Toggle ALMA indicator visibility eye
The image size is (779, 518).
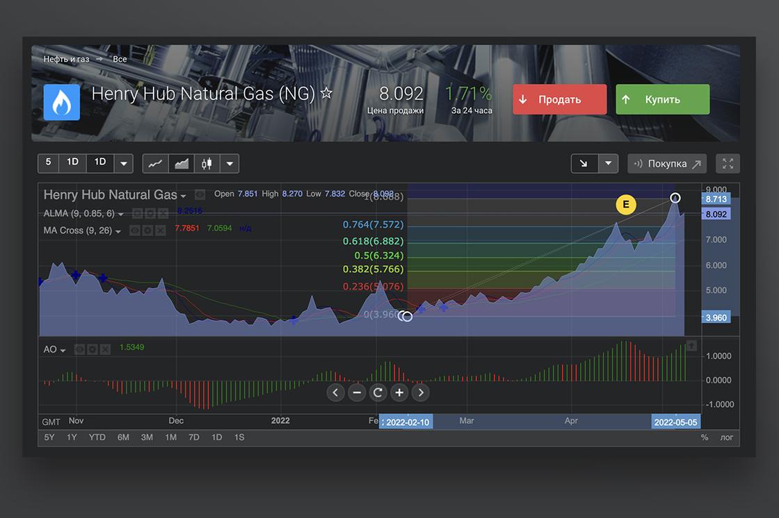(137, 214)
